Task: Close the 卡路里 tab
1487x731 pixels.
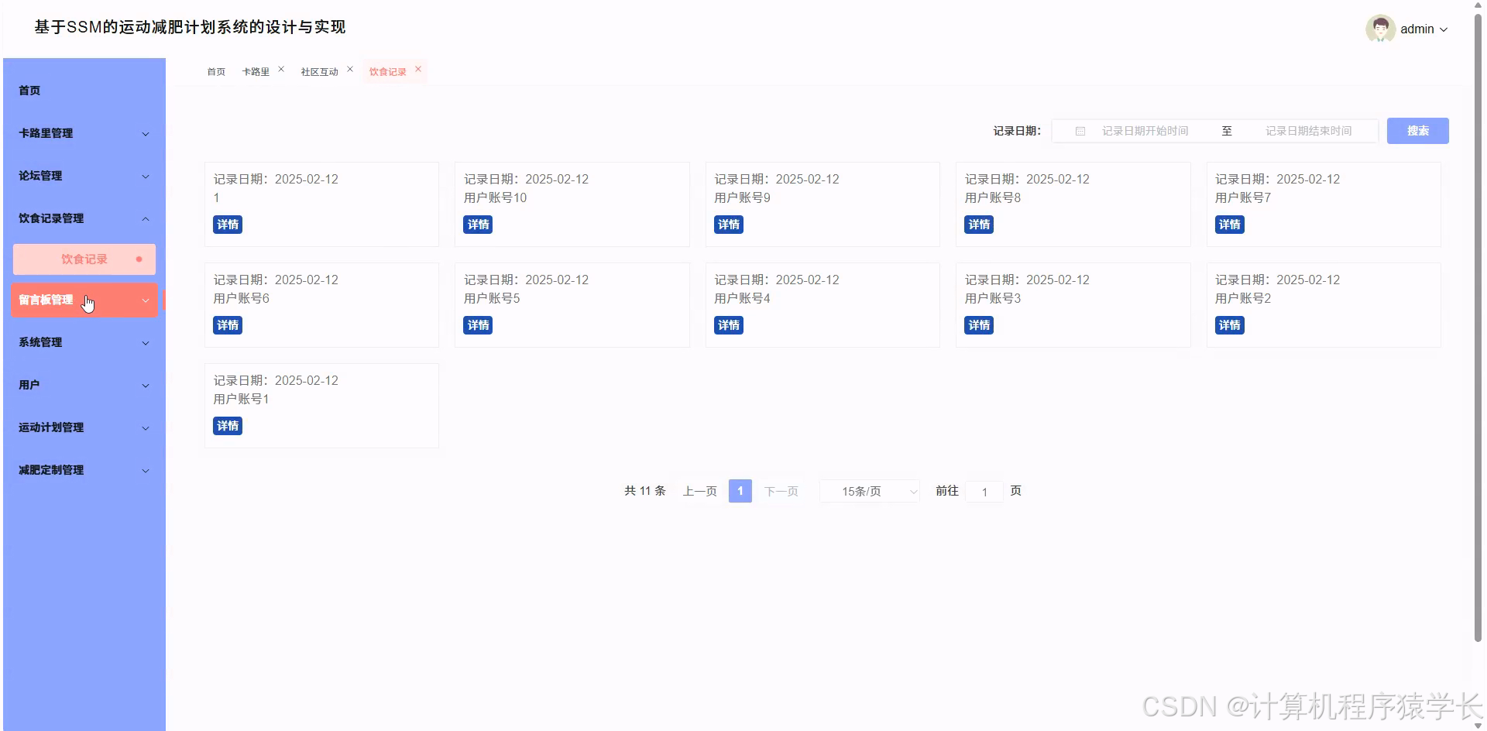Action: point(281,68)
